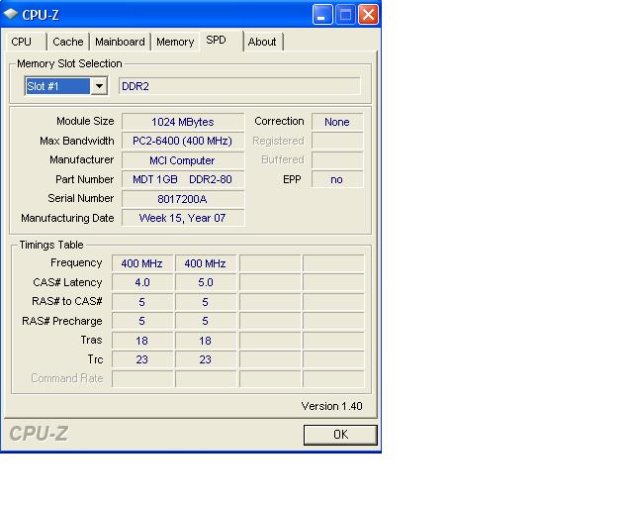This screenshot has width=633, height=507.
Task: Click the Version 1.40 text
Action: point(332,406)
